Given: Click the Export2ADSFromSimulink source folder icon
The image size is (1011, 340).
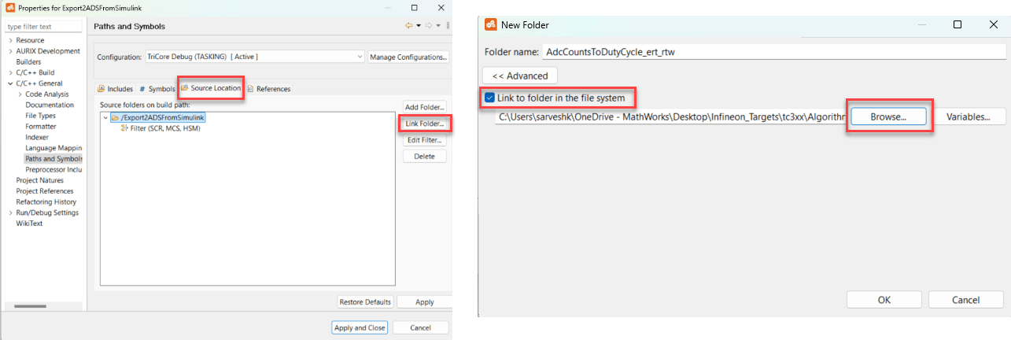Looking at the screenshot, I should [115, 118].
